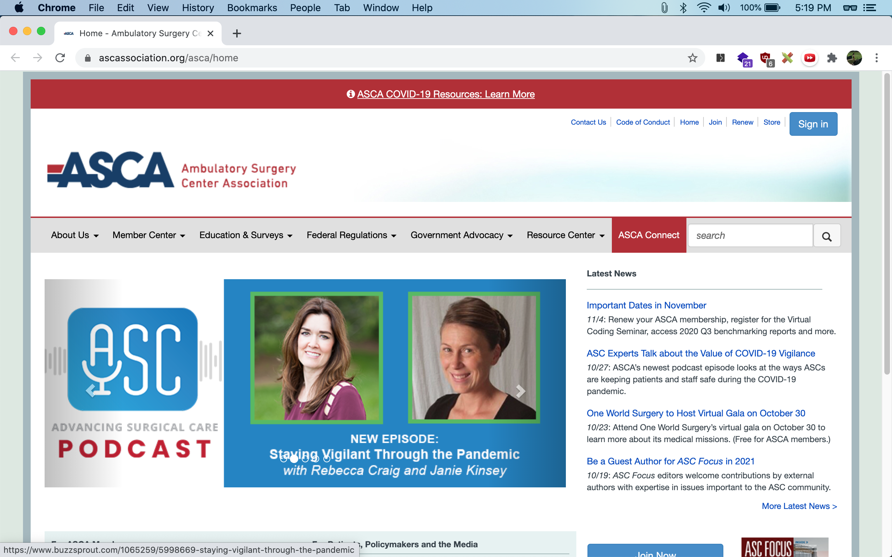The image size is (892, 557).
Task: Select the first carousel slide dot
Action: click(283, 459)
